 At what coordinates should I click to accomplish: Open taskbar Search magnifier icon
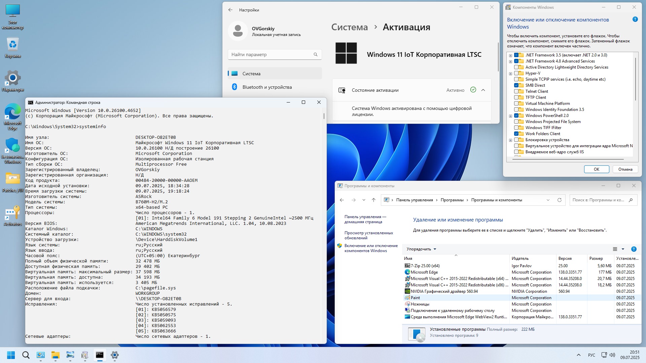[26, 355]
